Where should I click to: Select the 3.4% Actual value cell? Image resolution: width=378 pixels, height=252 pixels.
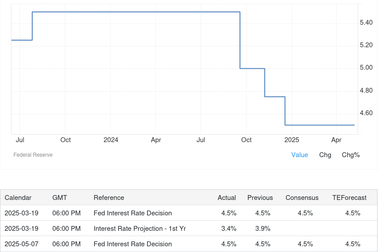[x=228, y=229]
